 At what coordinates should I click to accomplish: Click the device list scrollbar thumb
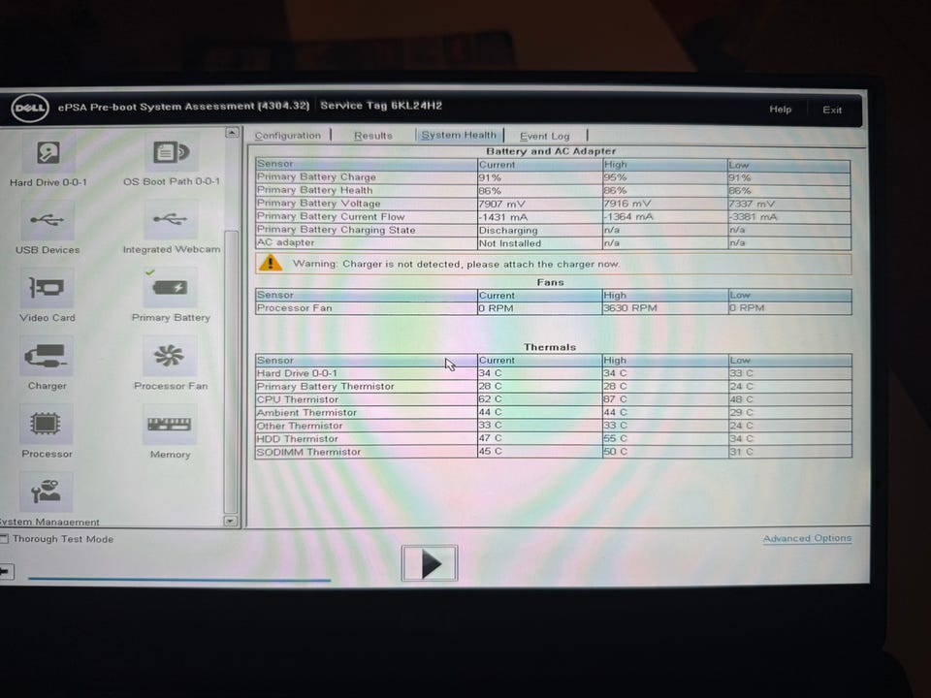point(231,372)
